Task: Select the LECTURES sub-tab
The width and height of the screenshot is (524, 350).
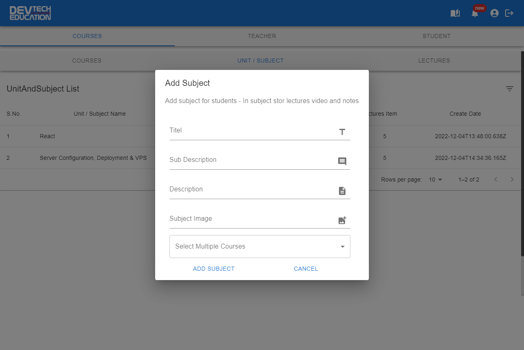Action: [434, 61]
